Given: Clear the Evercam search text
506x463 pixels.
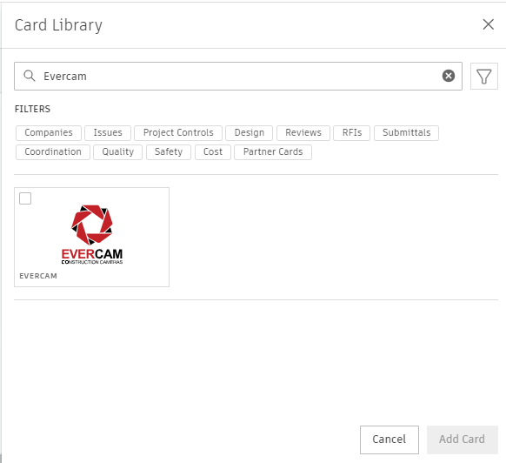Looking at the screenshot, I should pos(449,76).
